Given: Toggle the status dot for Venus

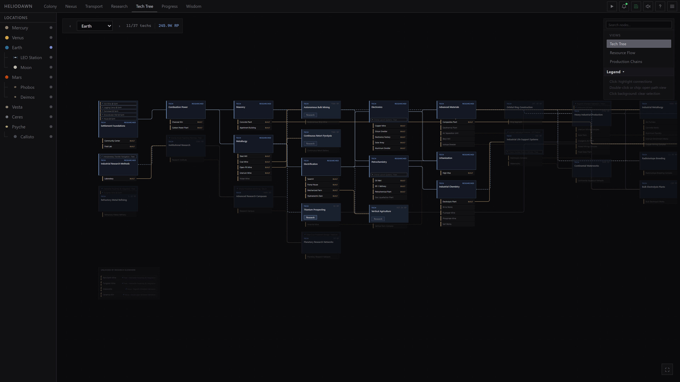Looking at the screenshot, I should pos(51,37).
